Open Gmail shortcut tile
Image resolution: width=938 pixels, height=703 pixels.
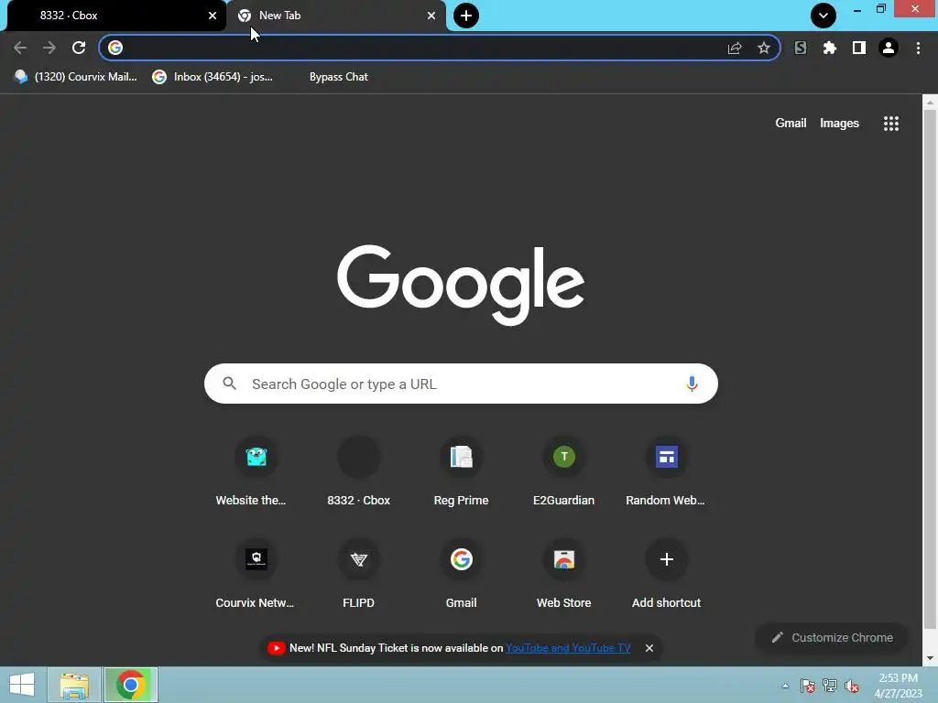462,575
